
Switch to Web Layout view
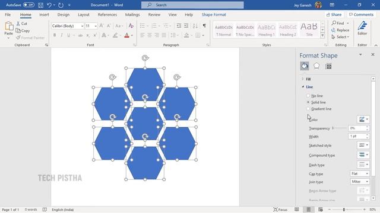point(321,209)
